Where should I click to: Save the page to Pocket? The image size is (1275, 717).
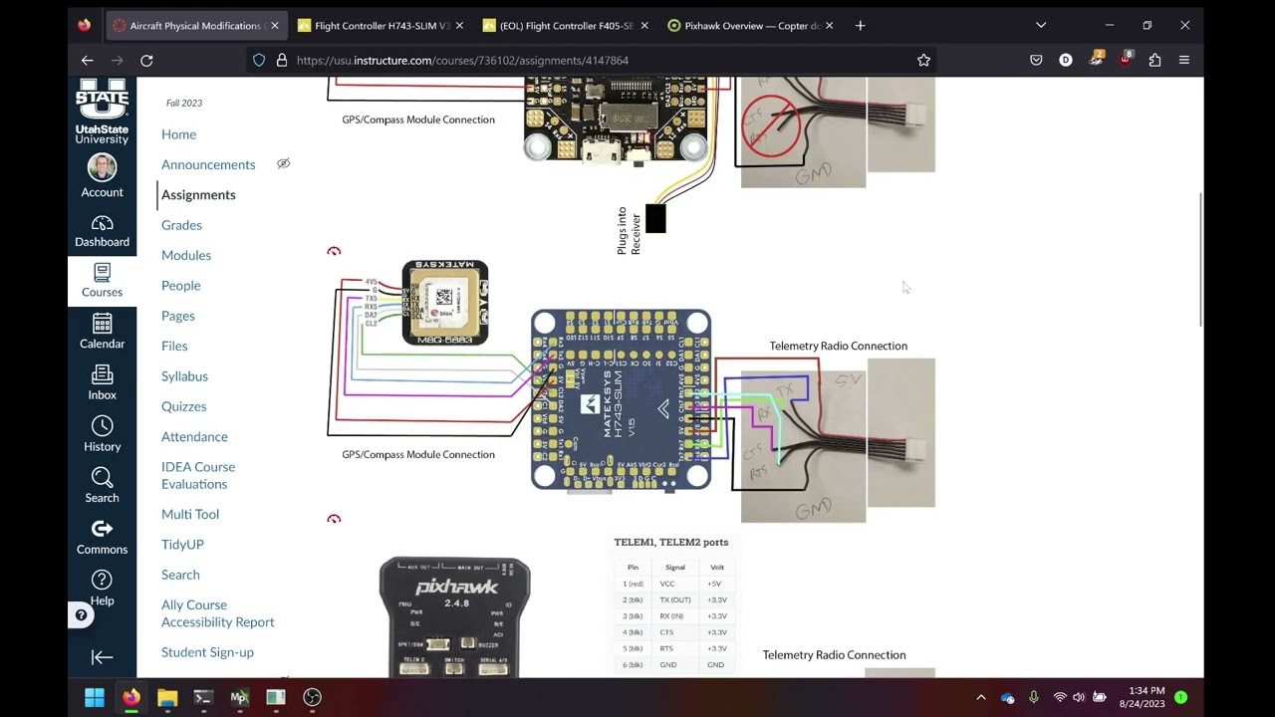[1036, 60]
